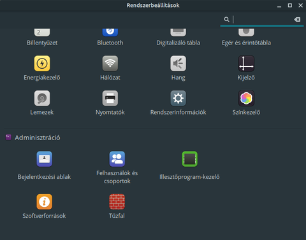
Task: Open the Felhasználók és csoportok icon
Action: pyautogui.click(x=117, y=159)
